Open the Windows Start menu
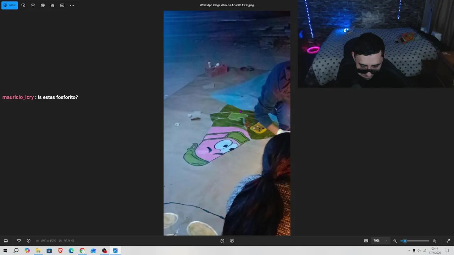 click(x=5, y=251)
